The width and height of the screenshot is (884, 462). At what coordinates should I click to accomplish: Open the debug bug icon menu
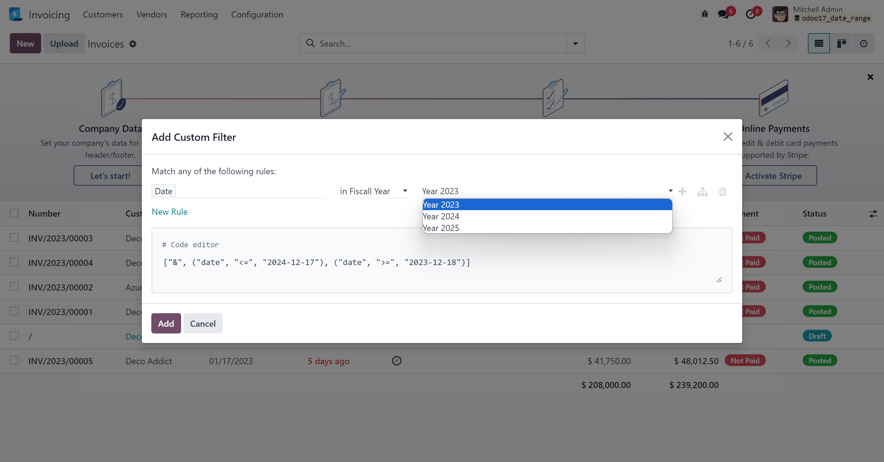pyautogui.click(x=704, y=14)
